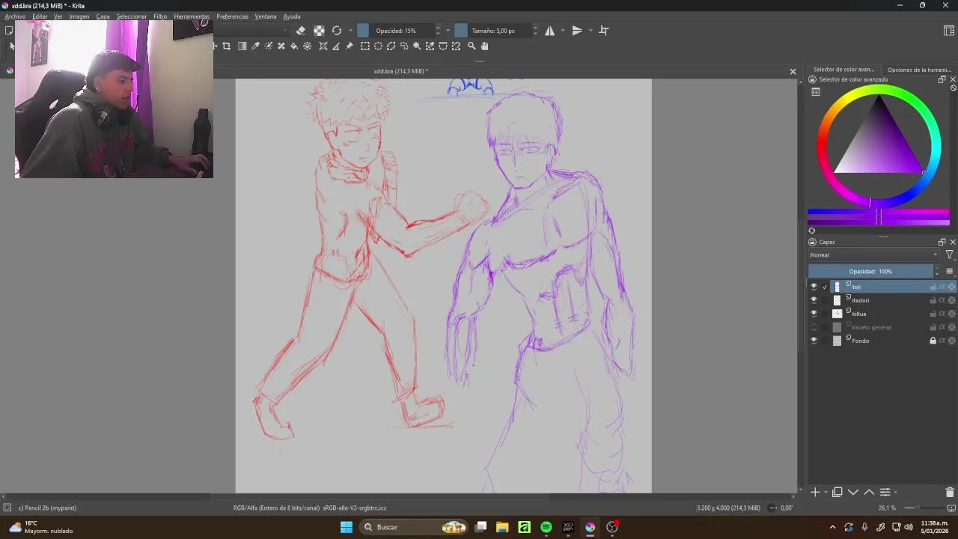Show Windows hidden tray icons
The height and width of the screenshot is (539, 958).
pyautogui.click(x=832, y=527)
